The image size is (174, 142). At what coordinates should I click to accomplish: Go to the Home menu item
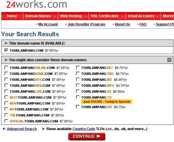(x=12, y=16)
